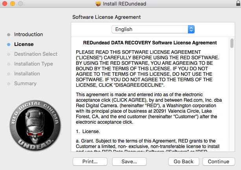Viewport: 241px width, 170px height.
Task: Close the installer with red button
Action: (x=5, y=4)
